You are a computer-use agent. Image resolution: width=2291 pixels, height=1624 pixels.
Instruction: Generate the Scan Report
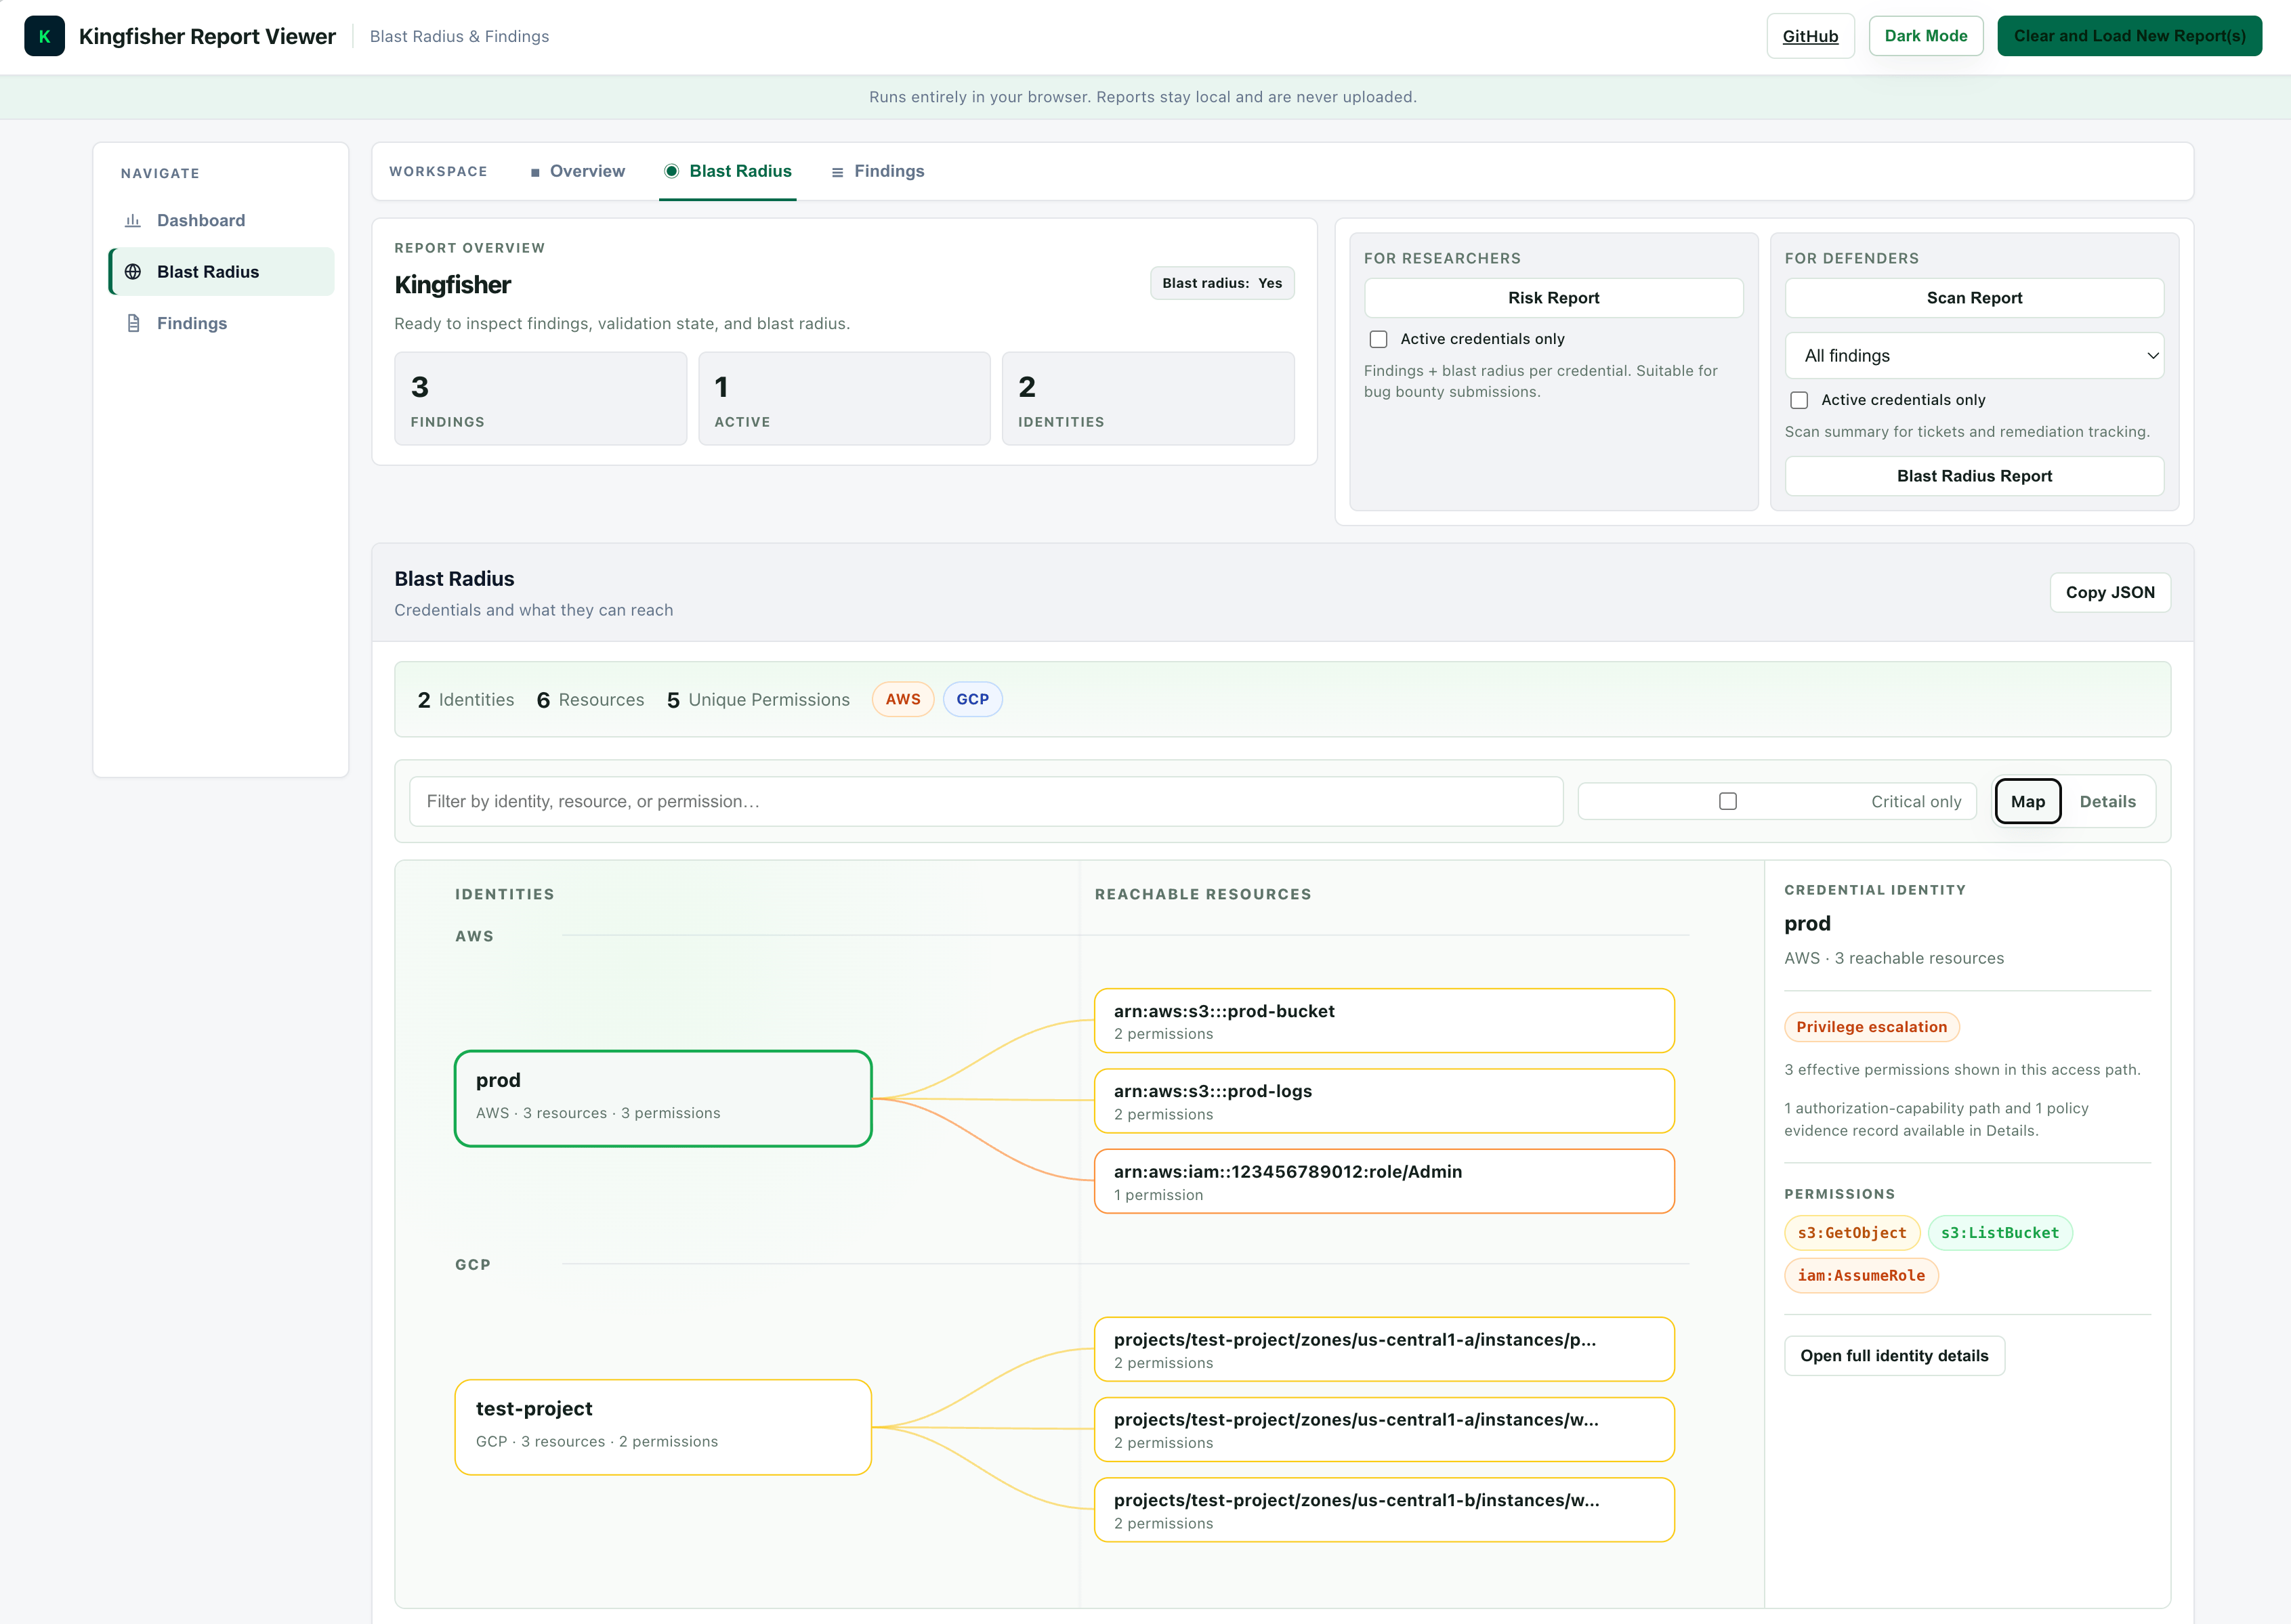1974,298
